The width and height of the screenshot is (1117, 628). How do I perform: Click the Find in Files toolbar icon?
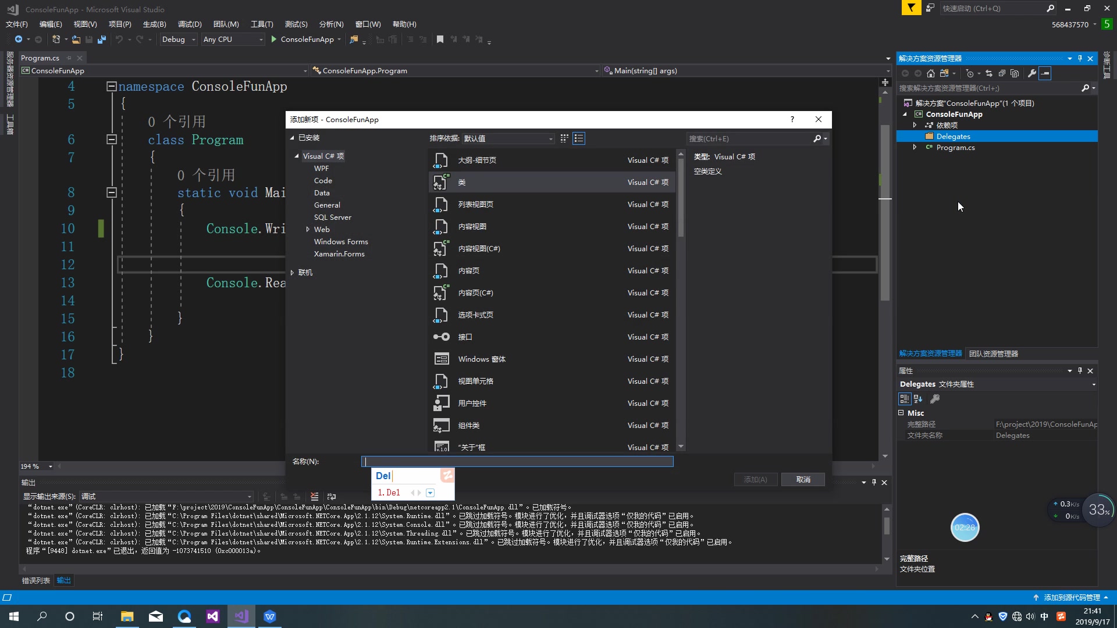click(x=353, y=39)
